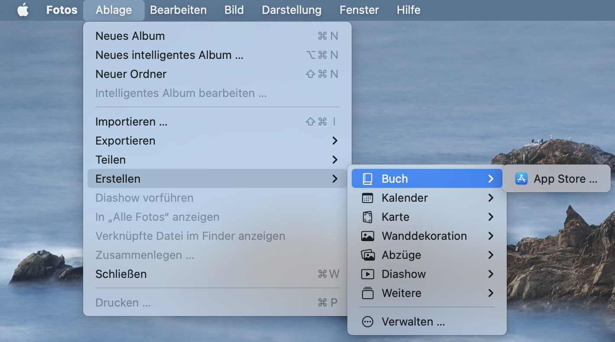Open the Bearbeiten menu
Viewport: 615px width, 342px height.
coord(178,10)
